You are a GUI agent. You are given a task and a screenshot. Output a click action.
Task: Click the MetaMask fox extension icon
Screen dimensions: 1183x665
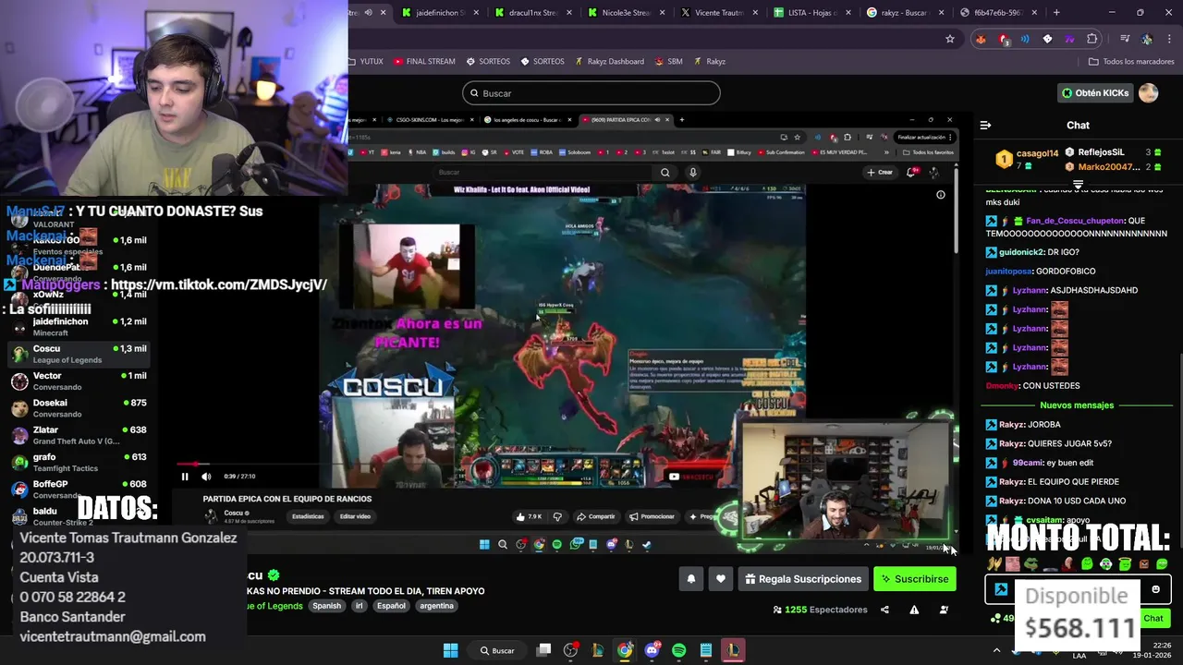coord(981,39)
